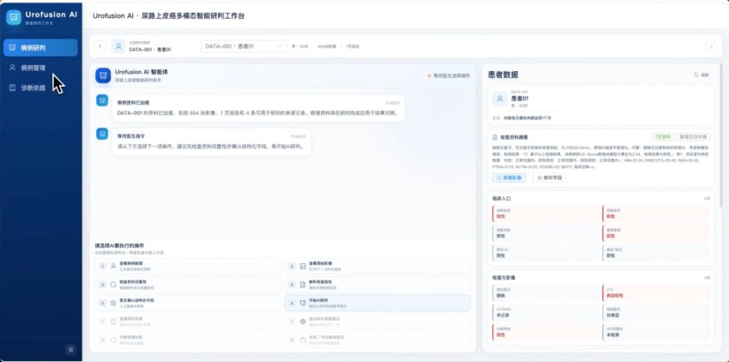729x362 pixels.
Task: Click the 检查资料摘要 summary paragraph
Action: (x=599, y=156)
